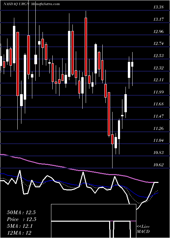Click the 50MA : 12.5 readout

[x=21, y=212]
